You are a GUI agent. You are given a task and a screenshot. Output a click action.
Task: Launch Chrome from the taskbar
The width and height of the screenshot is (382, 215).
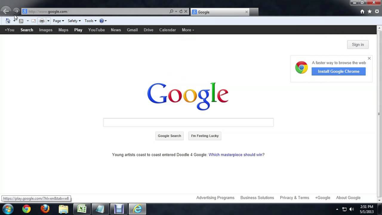(27, 209)
